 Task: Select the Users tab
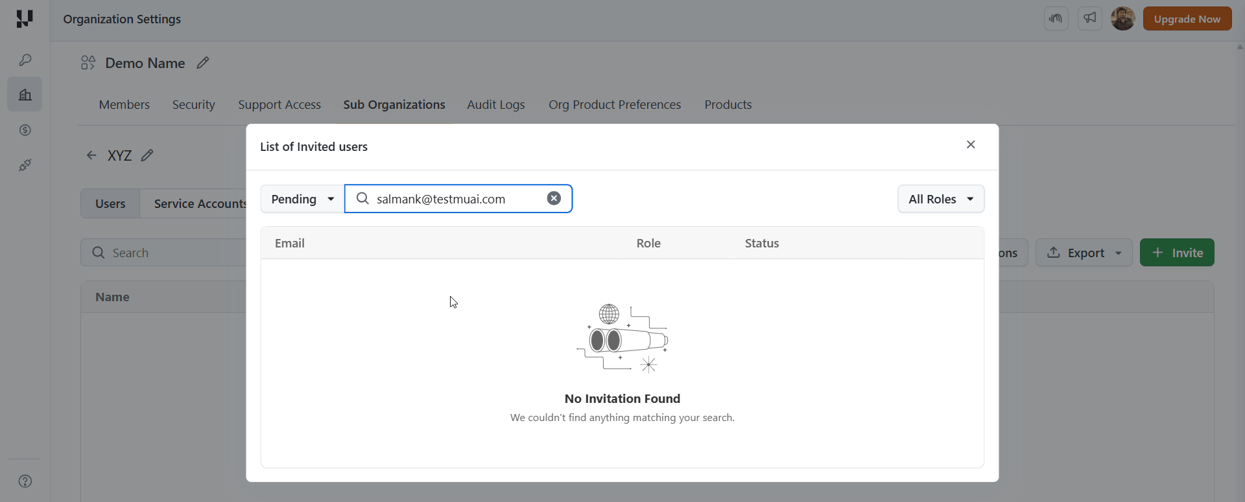click(110, 203)
